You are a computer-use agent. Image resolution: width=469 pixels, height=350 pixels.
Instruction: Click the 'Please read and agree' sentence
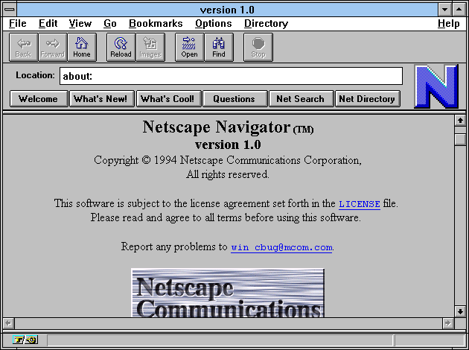coord(226,217)
